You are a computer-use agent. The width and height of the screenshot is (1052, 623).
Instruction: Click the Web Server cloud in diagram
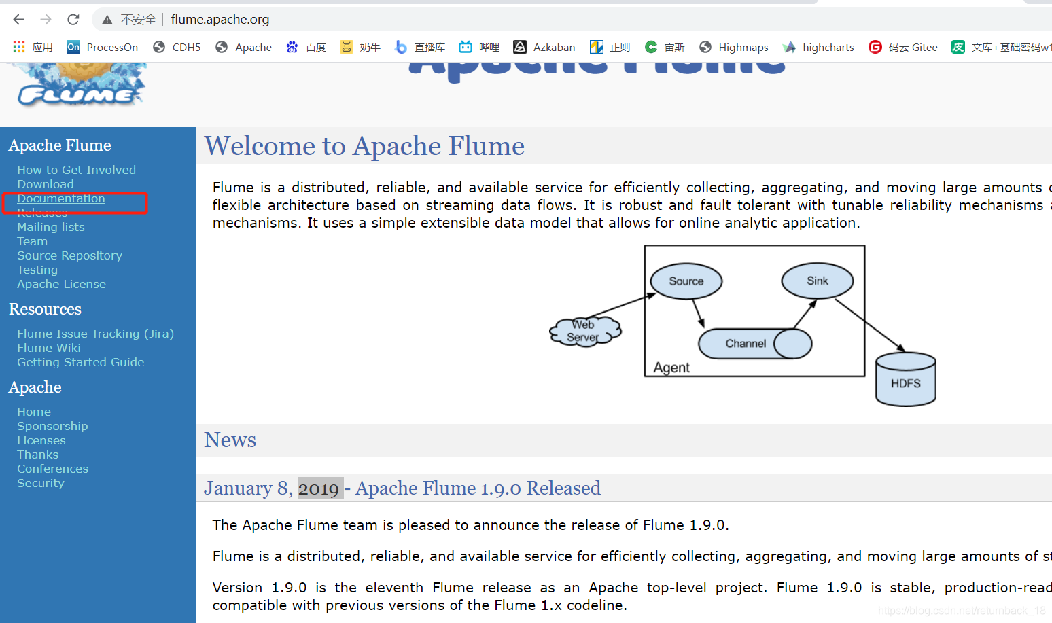point(584,331)
